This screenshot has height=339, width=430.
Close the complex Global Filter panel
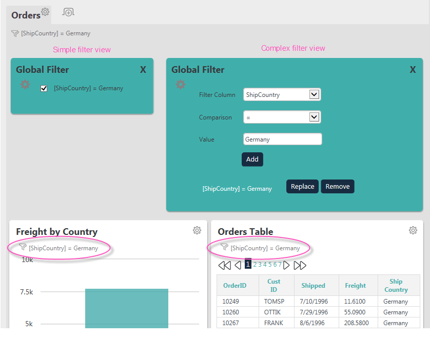tap(413, 70)
